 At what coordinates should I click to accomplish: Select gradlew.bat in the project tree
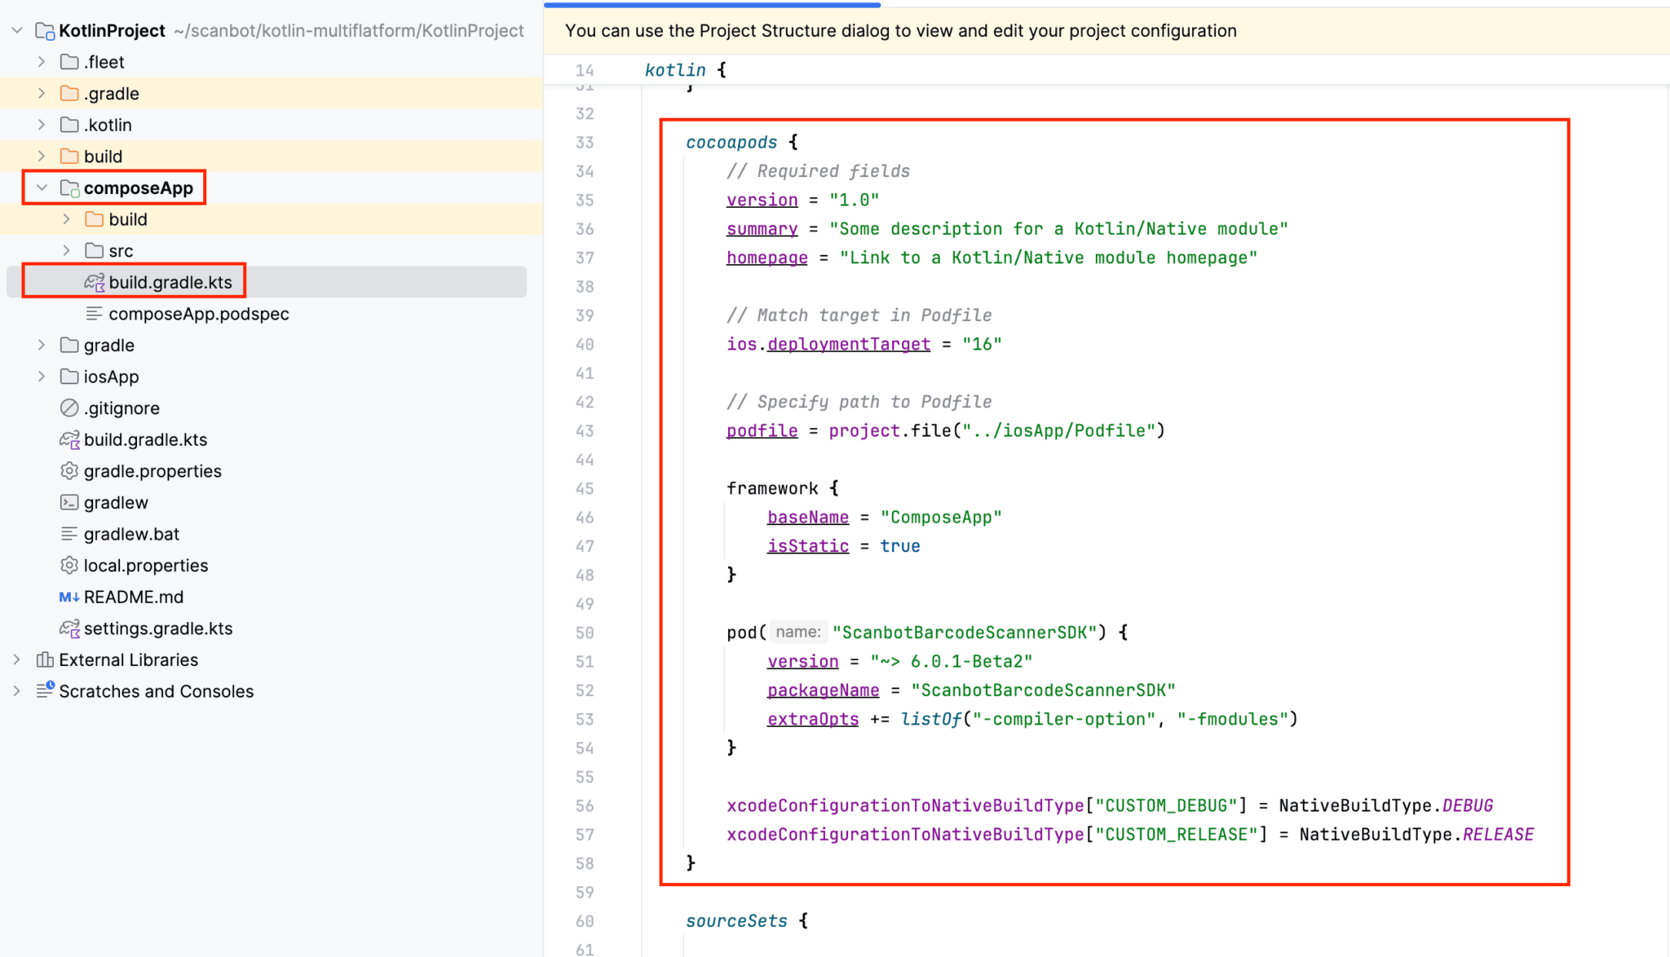(x=132, y=534)
